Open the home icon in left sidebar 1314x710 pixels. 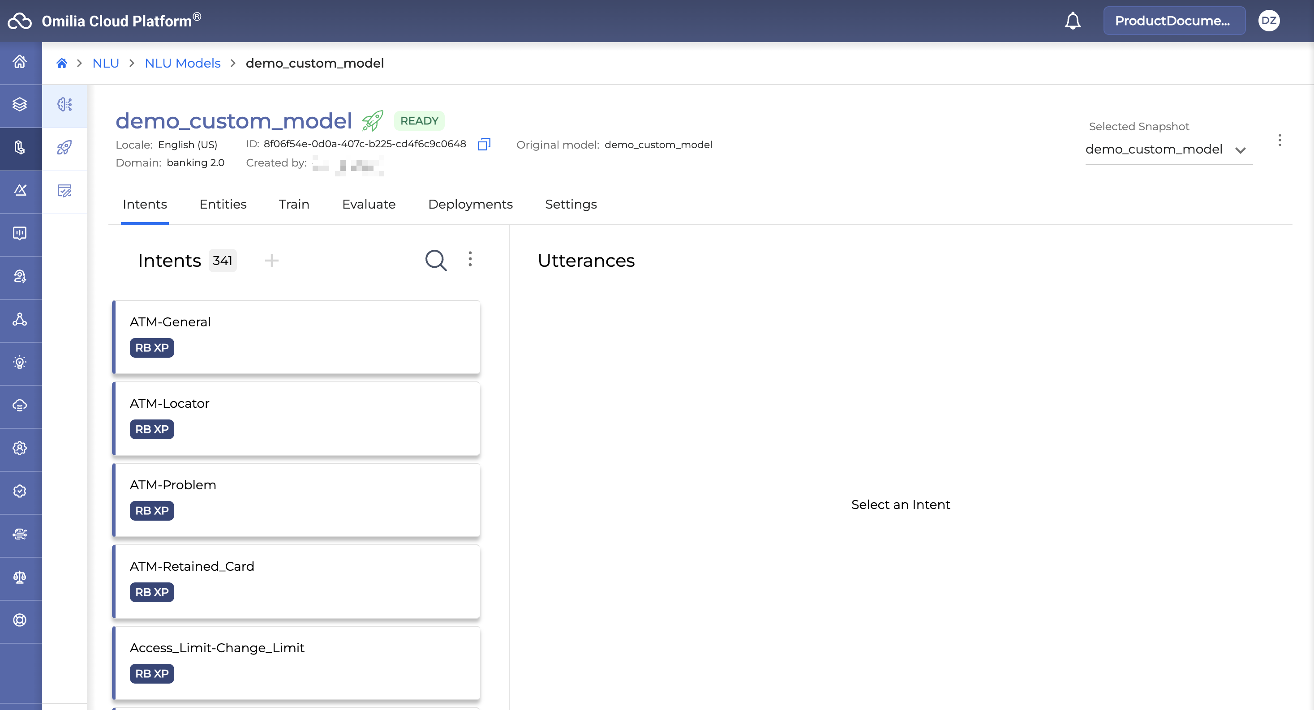(x=20, y=62)
